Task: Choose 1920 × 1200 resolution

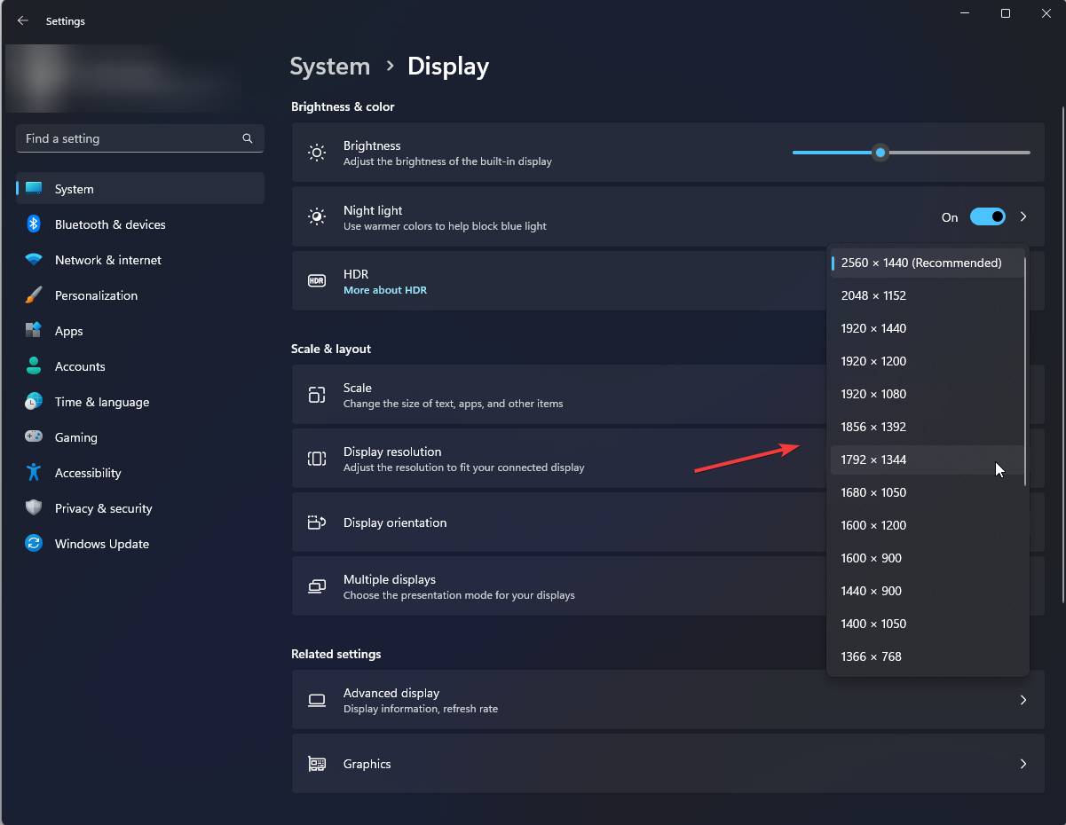Action: (927, 361)
